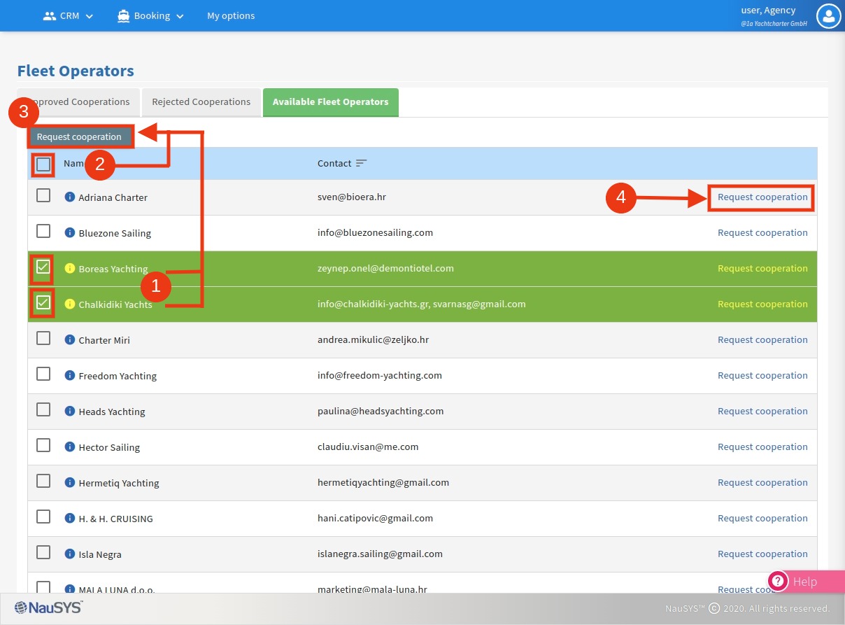The width and height of the screenshot is (845, 625).
Task: Click the email islanegra.sailing@gmail.com
Action: click(380, 554)
